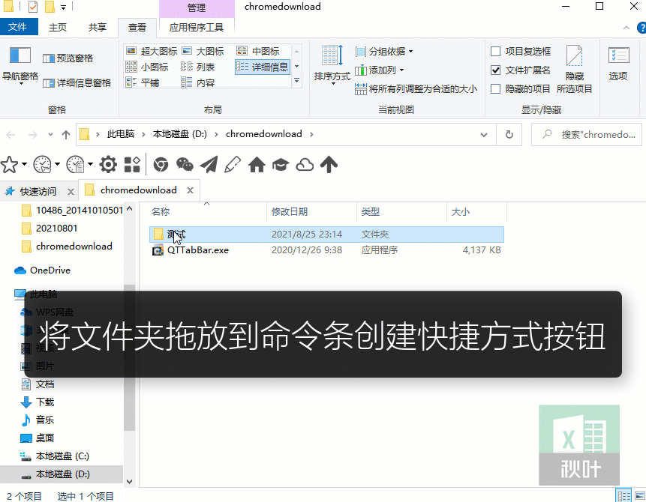Open the gear options icon in command bar
This screenshot has height=502, width=646.
pyautogui.click(x=108, y=165)
